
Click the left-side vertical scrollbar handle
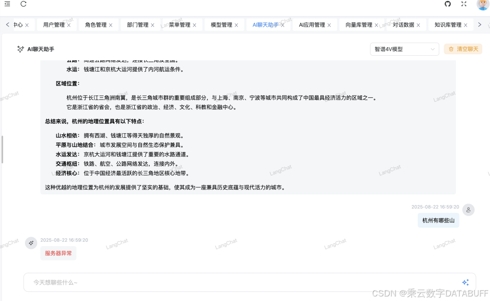(x=2, y=149)
